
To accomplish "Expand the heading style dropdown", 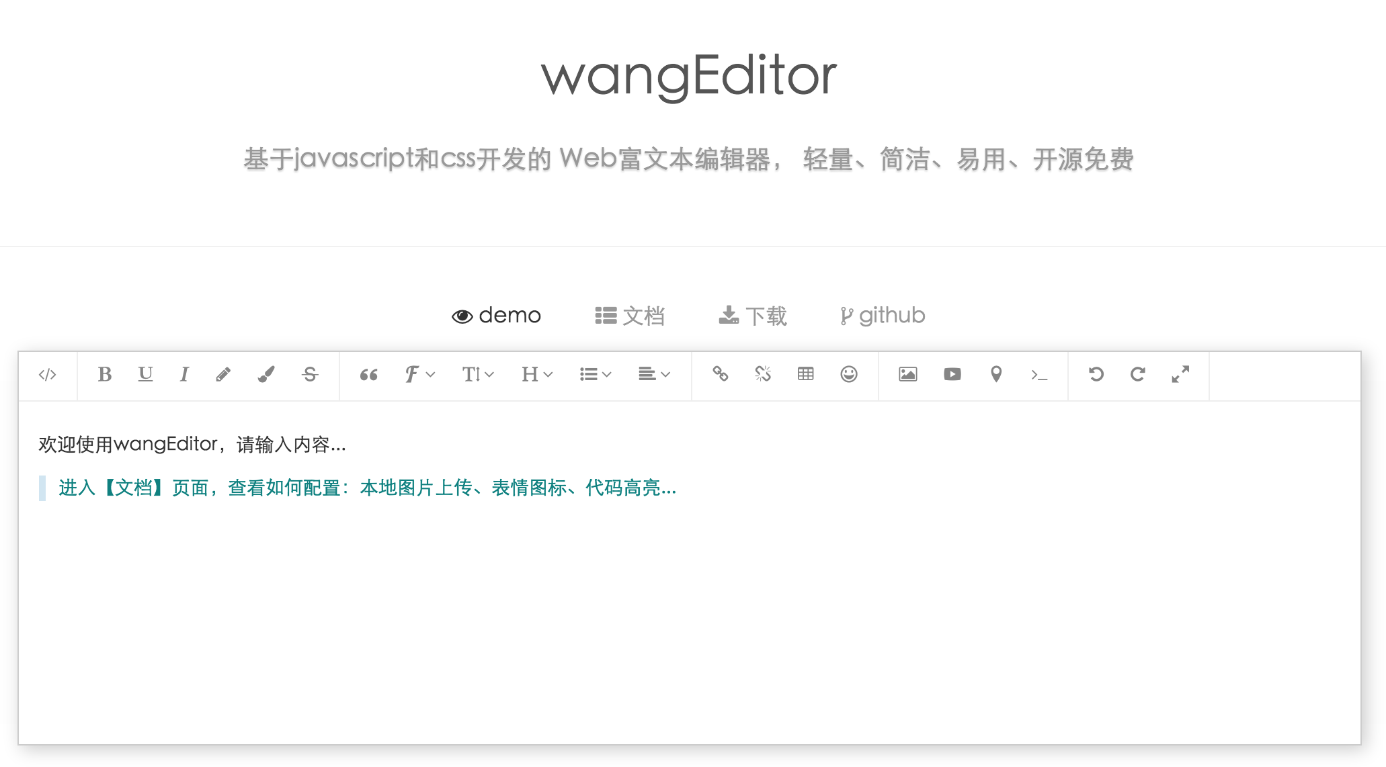I will (536, 374).
